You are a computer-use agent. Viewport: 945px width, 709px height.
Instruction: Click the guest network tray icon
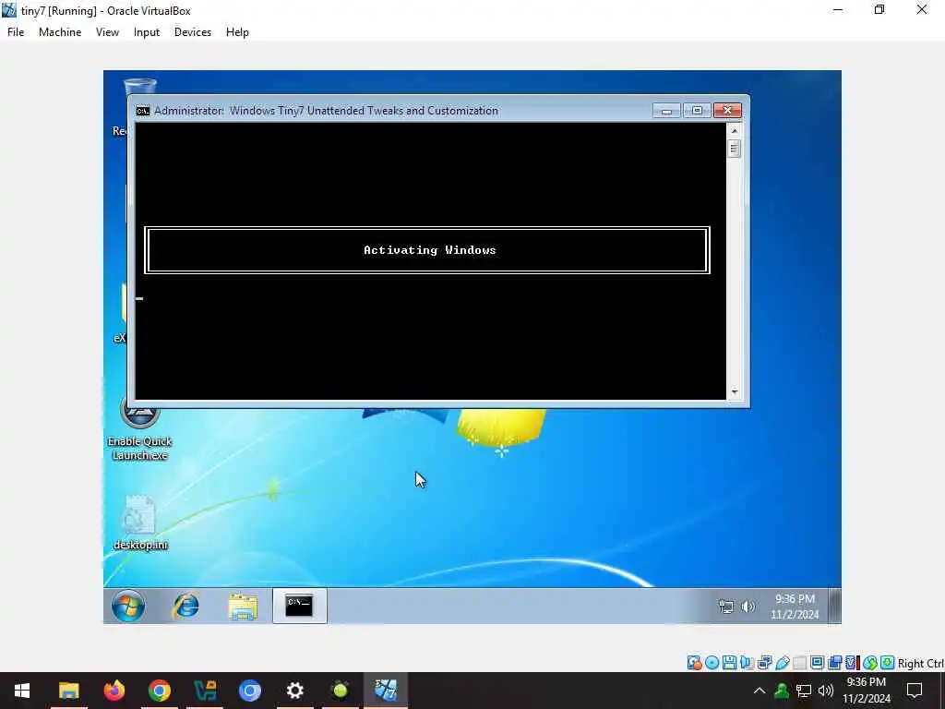pos(726,607)
